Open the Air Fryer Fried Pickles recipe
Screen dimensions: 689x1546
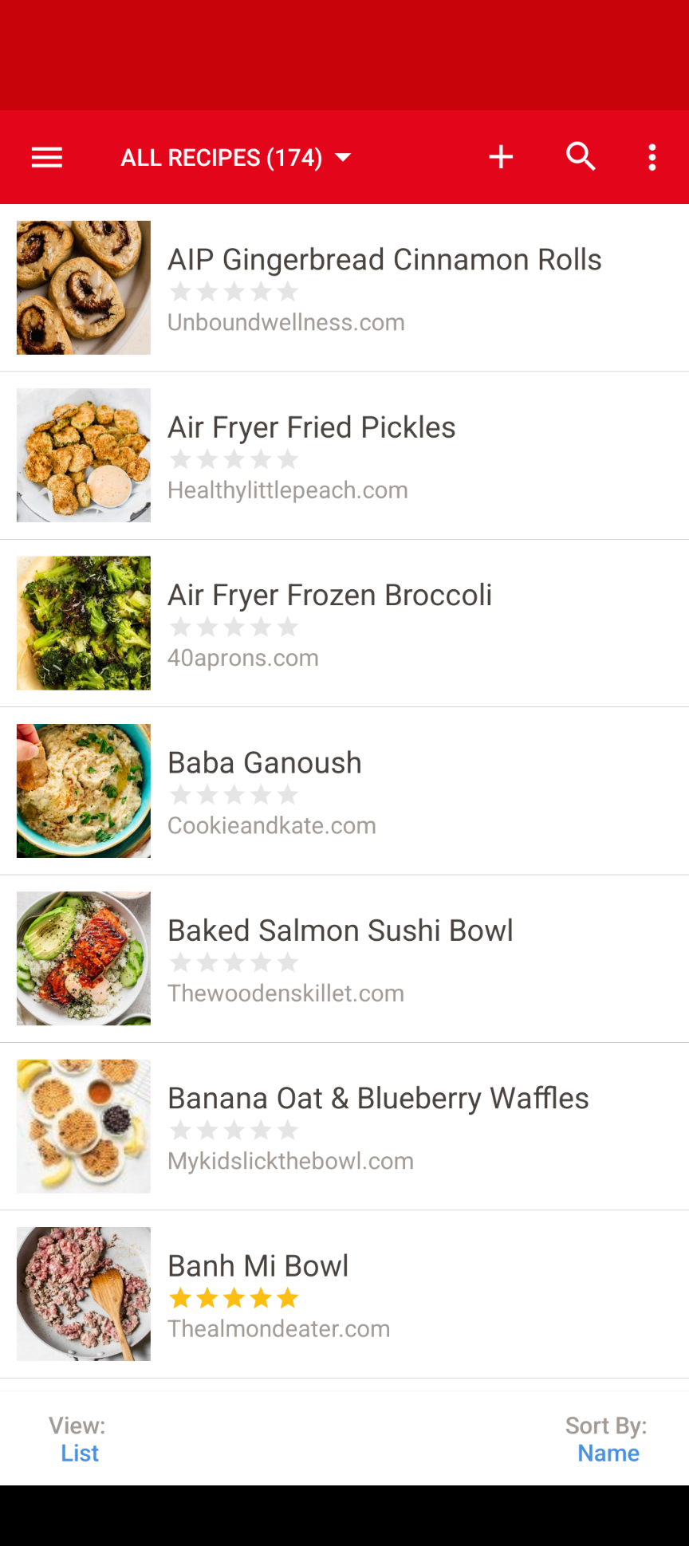tap(311, 427)
